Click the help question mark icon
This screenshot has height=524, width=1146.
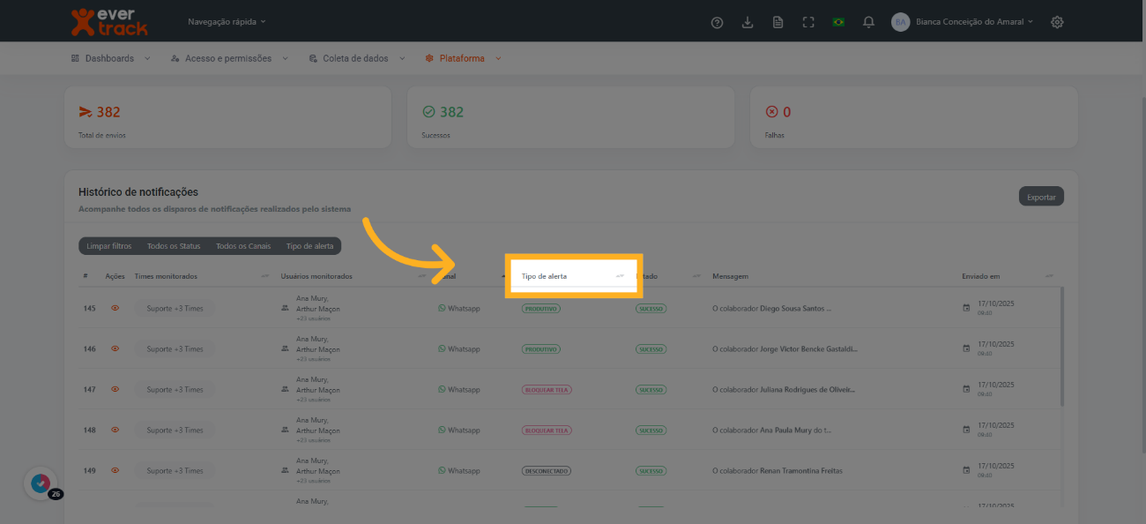pos(717,22)
